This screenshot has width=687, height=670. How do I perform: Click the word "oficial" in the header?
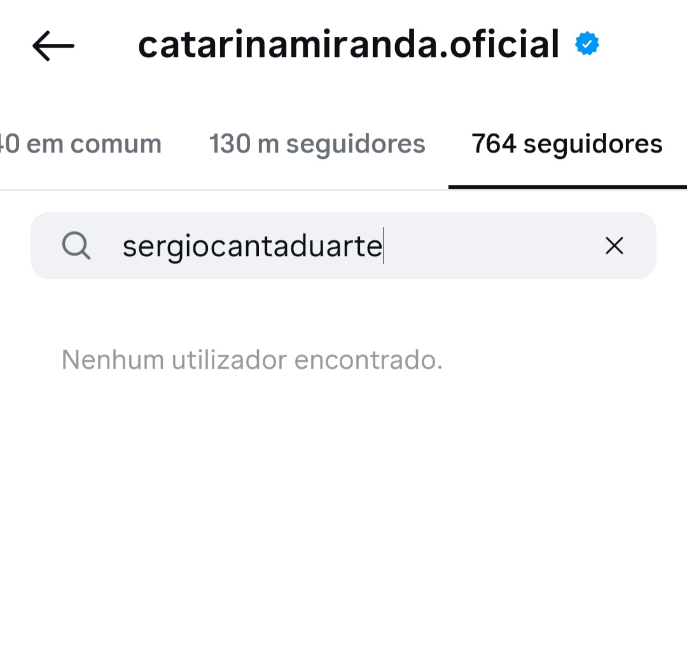point(504,44)
